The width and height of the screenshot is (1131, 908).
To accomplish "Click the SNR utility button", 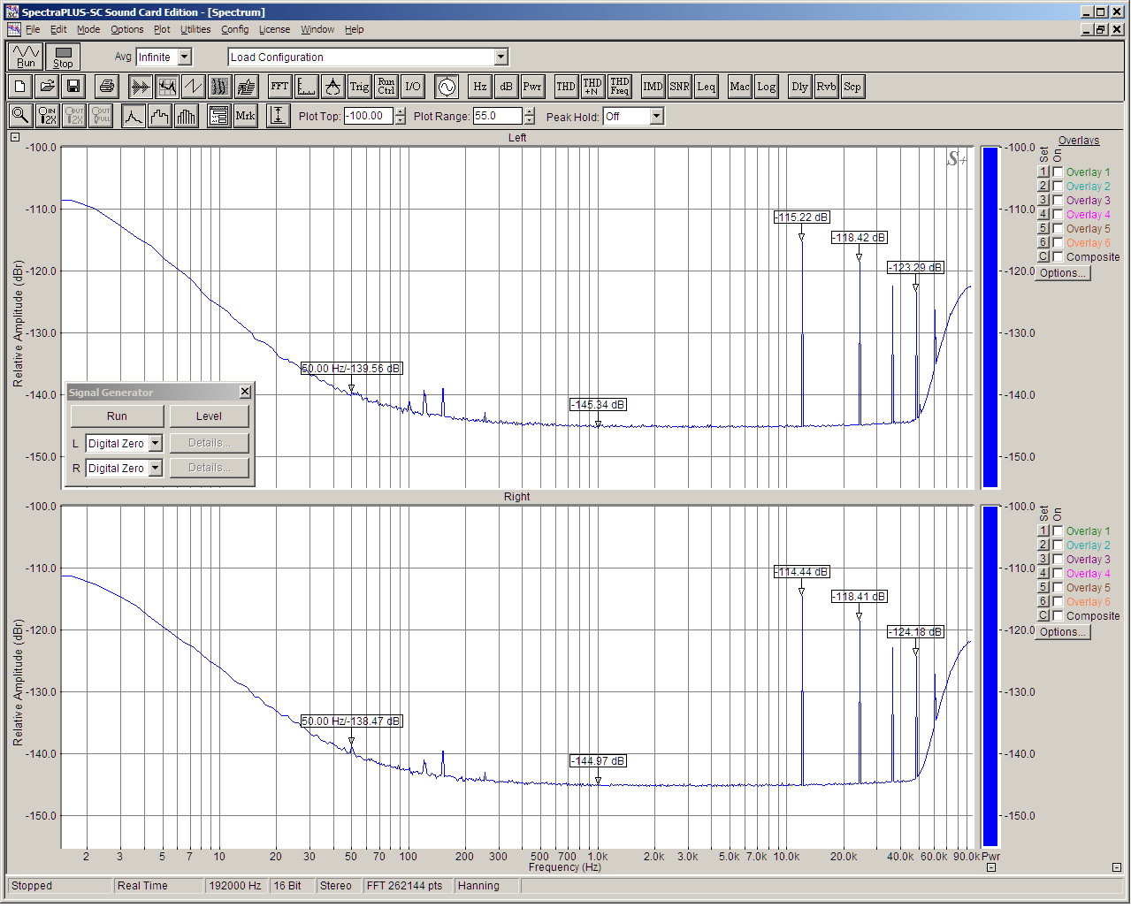I will 679,87.
